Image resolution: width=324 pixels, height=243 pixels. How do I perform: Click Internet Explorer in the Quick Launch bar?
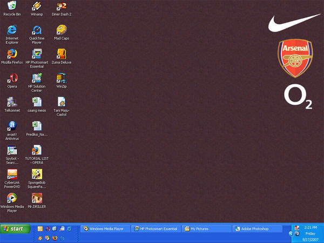point(70,228)
